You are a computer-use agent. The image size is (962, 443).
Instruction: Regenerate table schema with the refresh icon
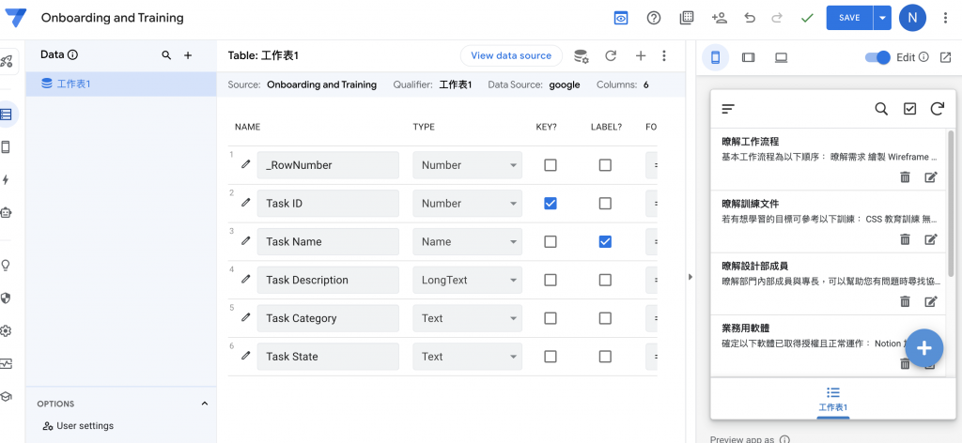[x=611, y=56]
